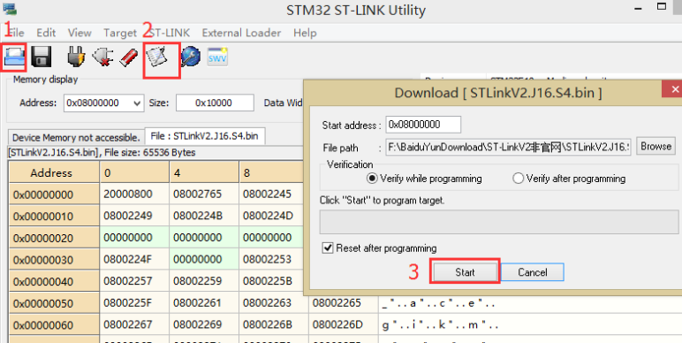
Task: Disconnect from target with crossed plug icon
Action: pyautogui.click(x=102, y=57)
